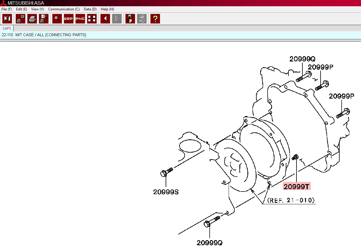The height and width of the screenshot is (250, 361).
Task: Click the REF. 21-010 reference label
Action: point(291,200)
